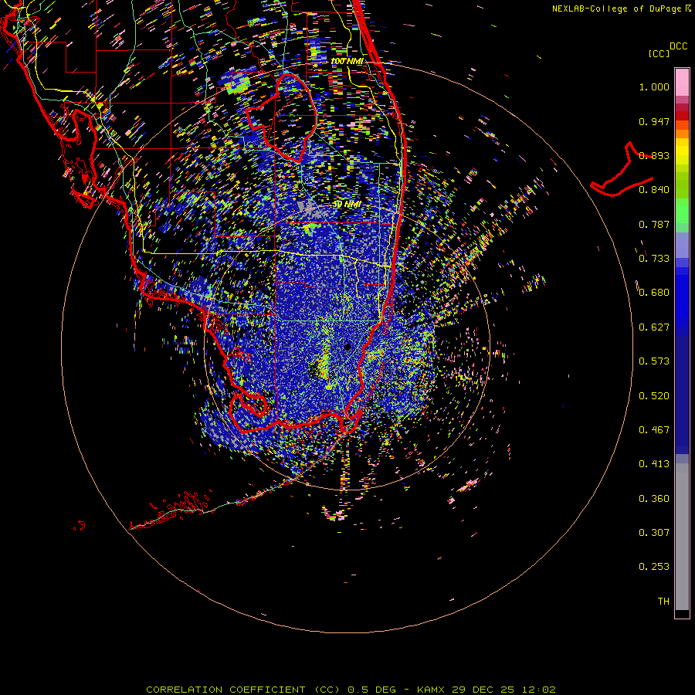Click the 0.5 DEG elevation text
Viewport: 695px width, 695px height.
click(371, 690)
